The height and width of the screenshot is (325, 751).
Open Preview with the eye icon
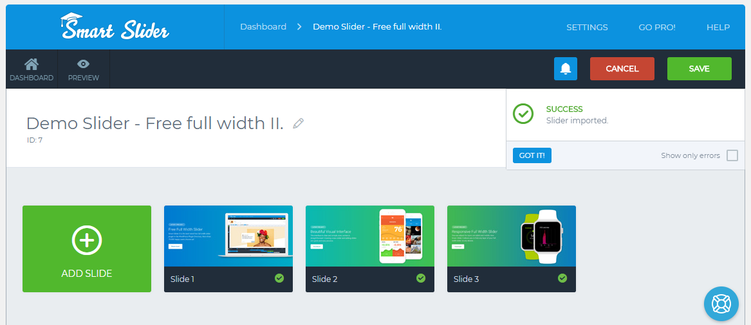(84, 64)
